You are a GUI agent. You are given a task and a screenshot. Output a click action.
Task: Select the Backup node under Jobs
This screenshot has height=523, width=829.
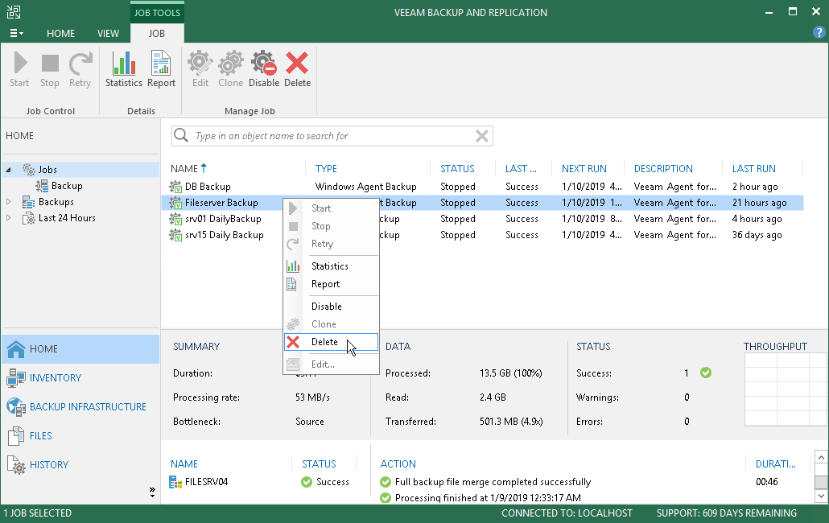67,185
